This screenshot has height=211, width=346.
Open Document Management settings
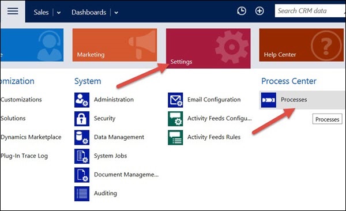126,175
